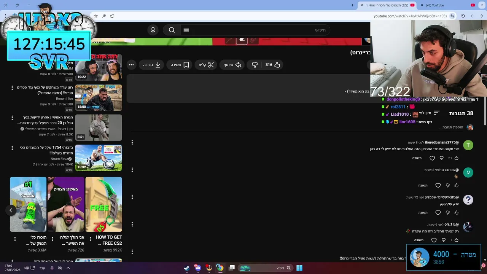The height and width of the screenshot is (274, 487).
Task: Heart theredbanana3775's comment
Action: coord(432,158)
